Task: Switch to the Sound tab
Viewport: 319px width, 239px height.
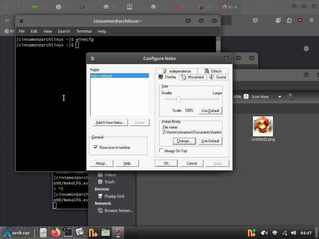Action: tap(218, 77)
